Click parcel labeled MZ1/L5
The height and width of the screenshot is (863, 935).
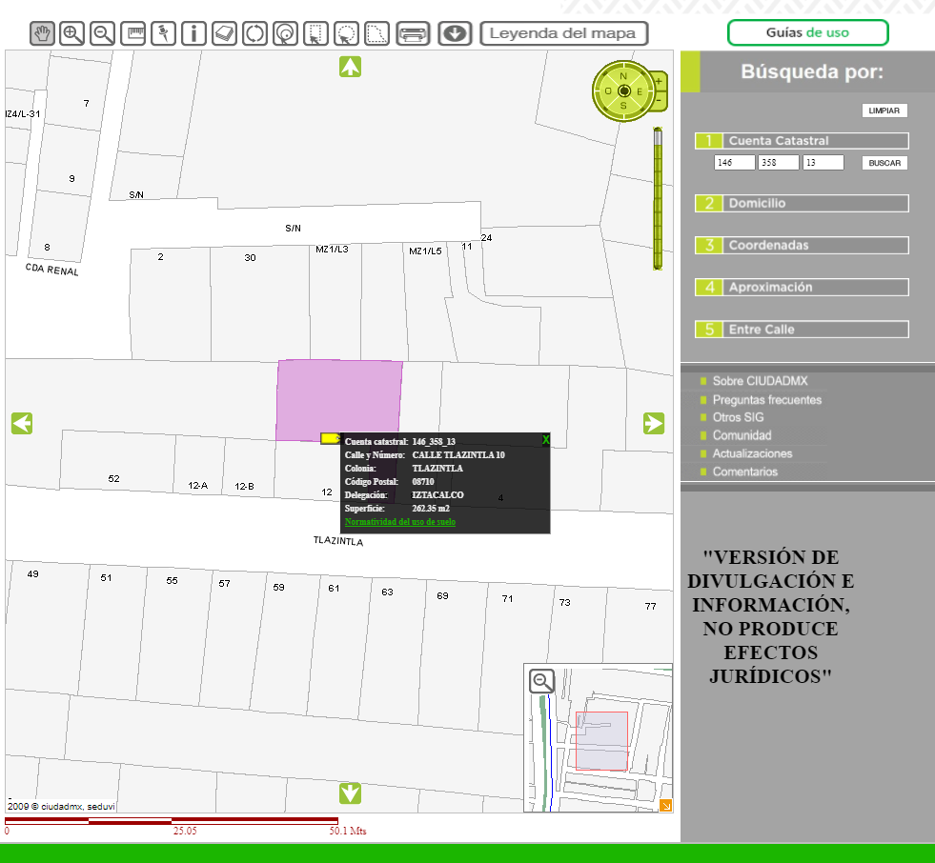point(428,304)
